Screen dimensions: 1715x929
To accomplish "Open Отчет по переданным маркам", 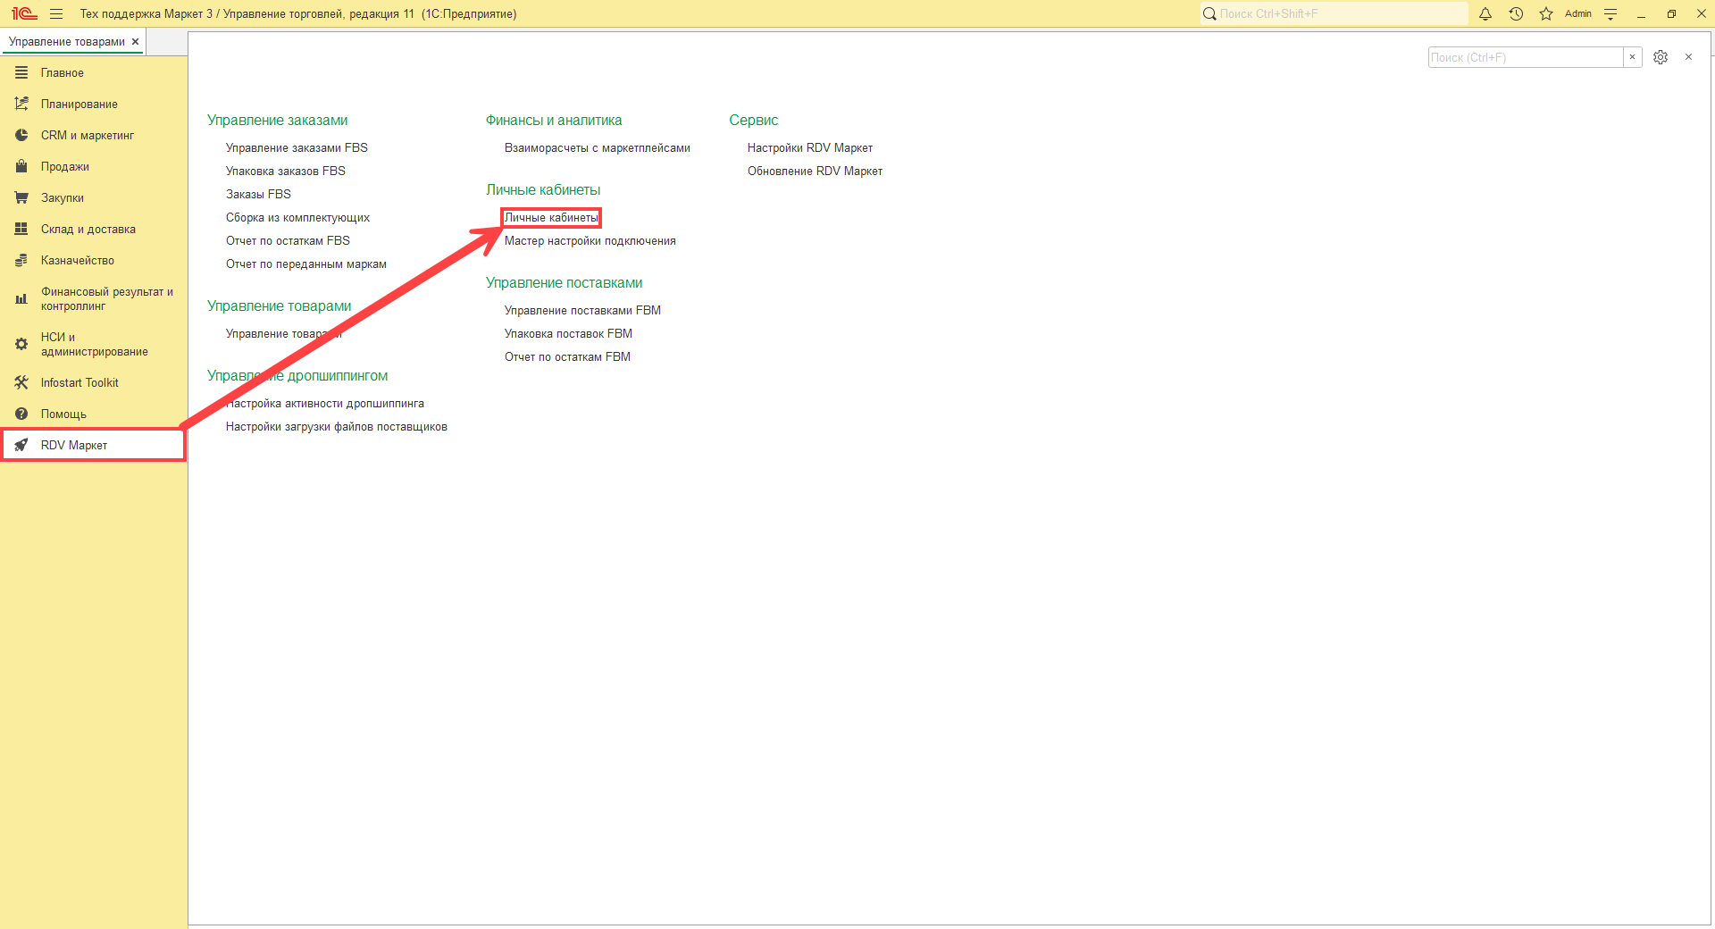I will (x=306, y=264).
